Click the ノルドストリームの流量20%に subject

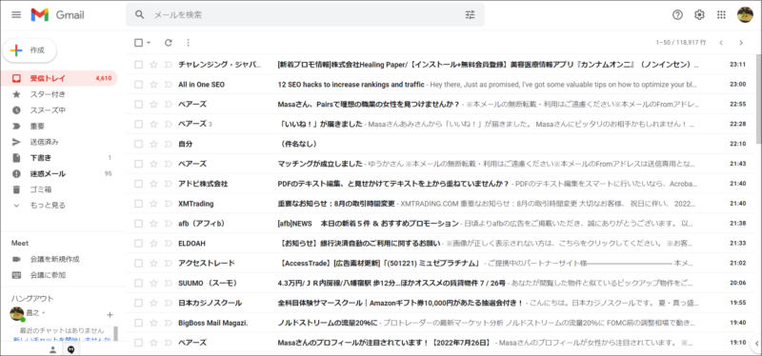328,323
